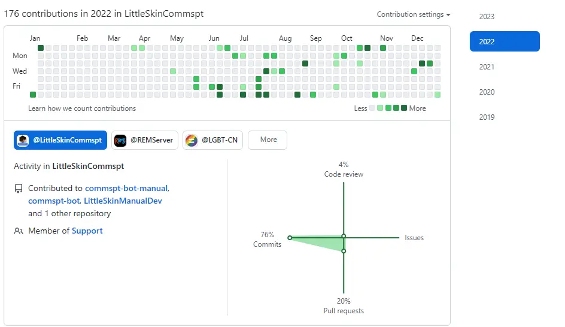
Task: Show contributions for 2019
Action: coord(487,117)
